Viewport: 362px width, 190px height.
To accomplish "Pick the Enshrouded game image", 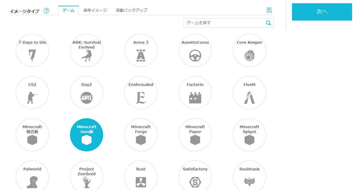I will coord(141,93).
